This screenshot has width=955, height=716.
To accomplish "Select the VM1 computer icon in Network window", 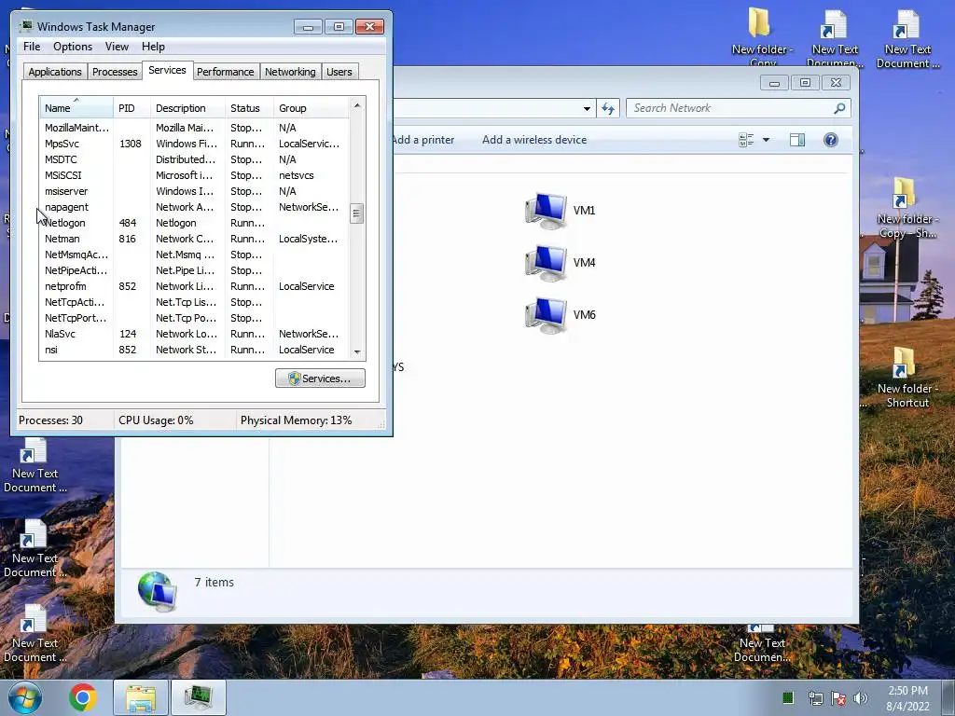I will click(546, 211).
